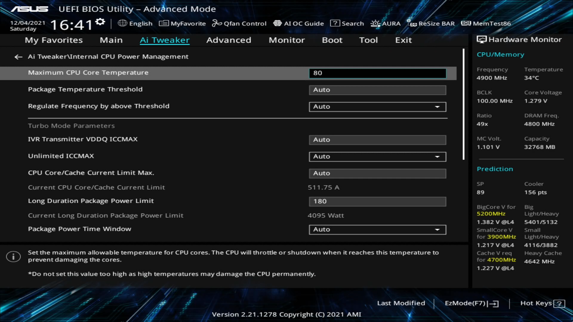Click the EzMode(F7) button label
Screen dimensions: 573x322
coord(465,303)
